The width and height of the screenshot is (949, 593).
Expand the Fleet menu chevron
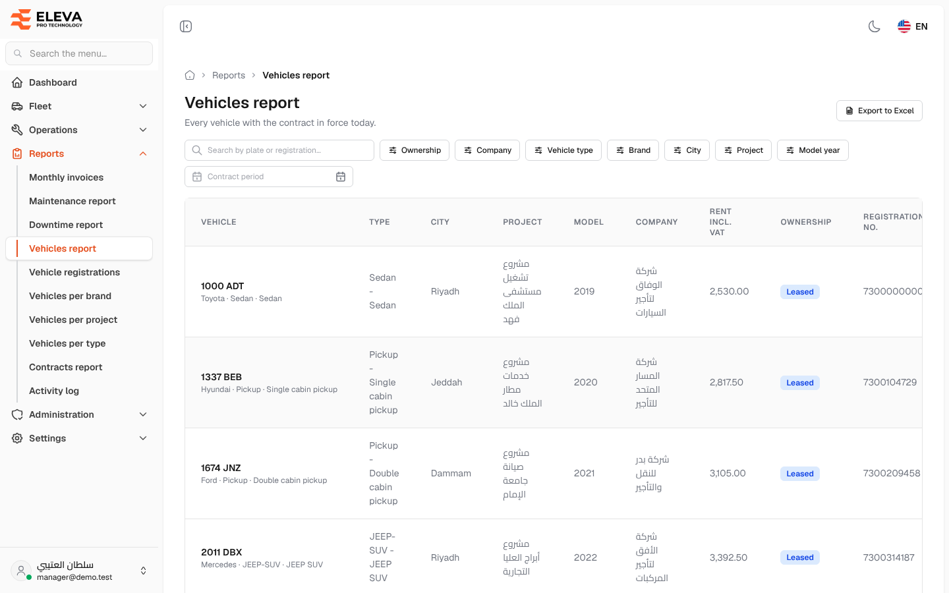[143, 106]
